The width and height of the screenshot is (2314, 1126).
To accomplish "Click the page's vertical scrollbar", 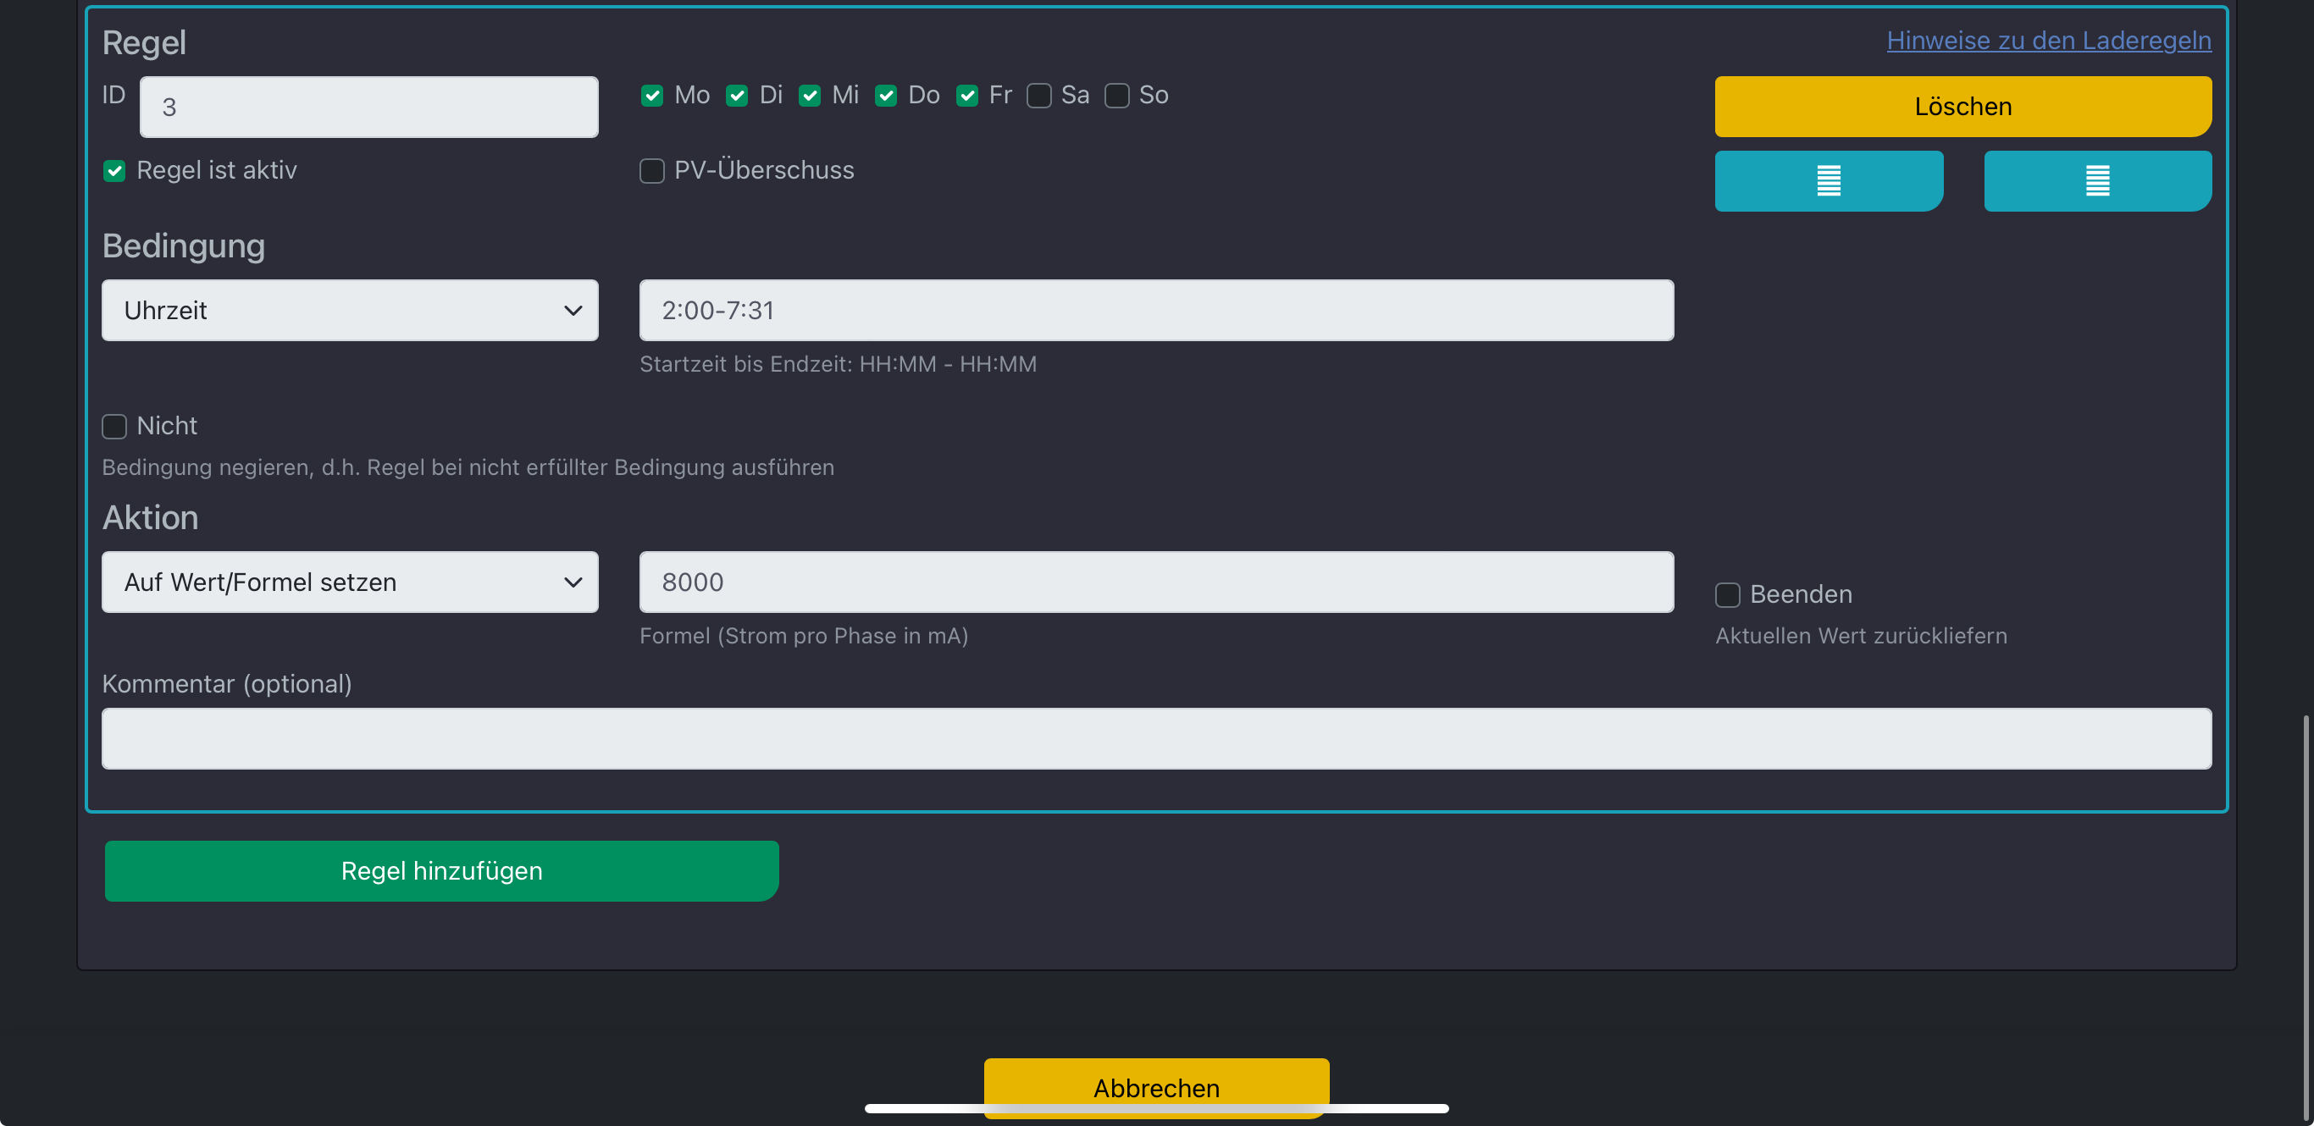I will coord(2307,916).
